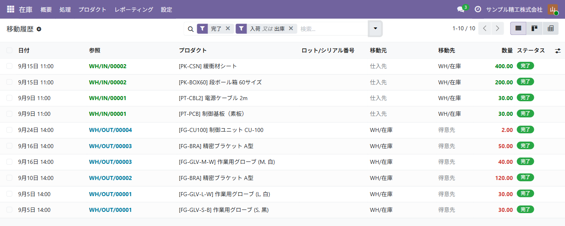
Task: Sort by the 移動先 column header
Action: 447,50
